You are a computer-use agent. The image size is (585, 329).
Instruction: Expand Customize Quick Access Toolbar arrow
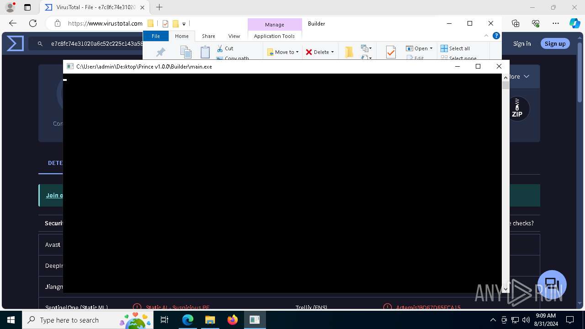pos(184,24)
